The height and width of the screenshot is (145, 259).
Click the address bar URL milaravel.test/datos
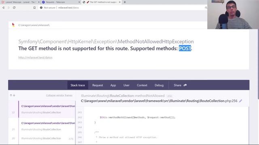(68, 8)
